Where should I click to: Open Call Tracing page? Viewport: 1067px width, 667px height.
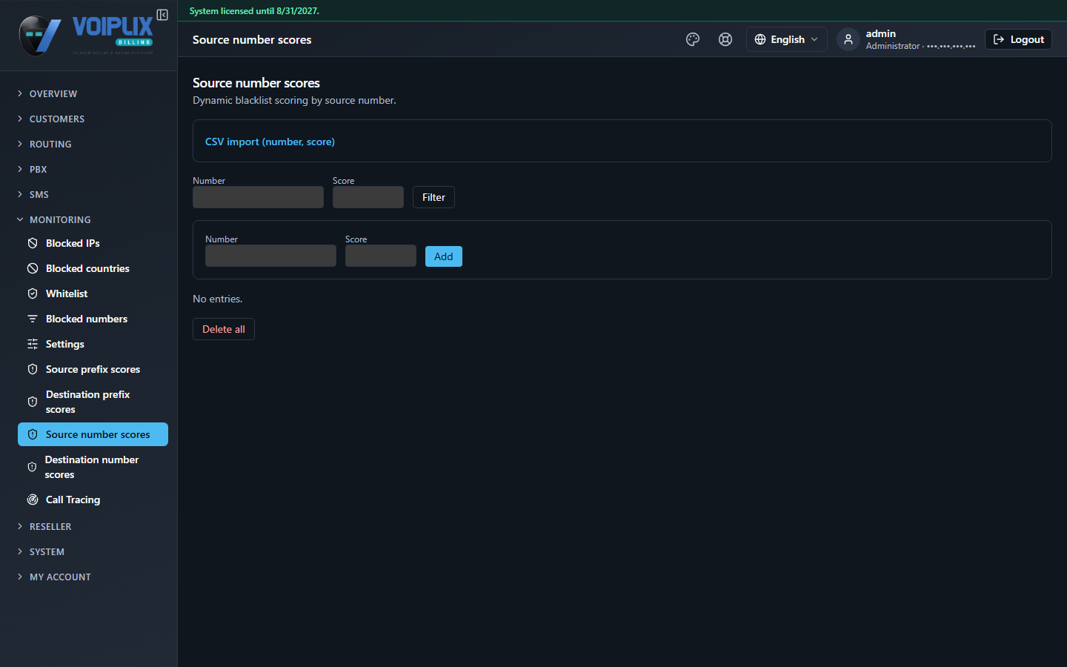[93, 500]
